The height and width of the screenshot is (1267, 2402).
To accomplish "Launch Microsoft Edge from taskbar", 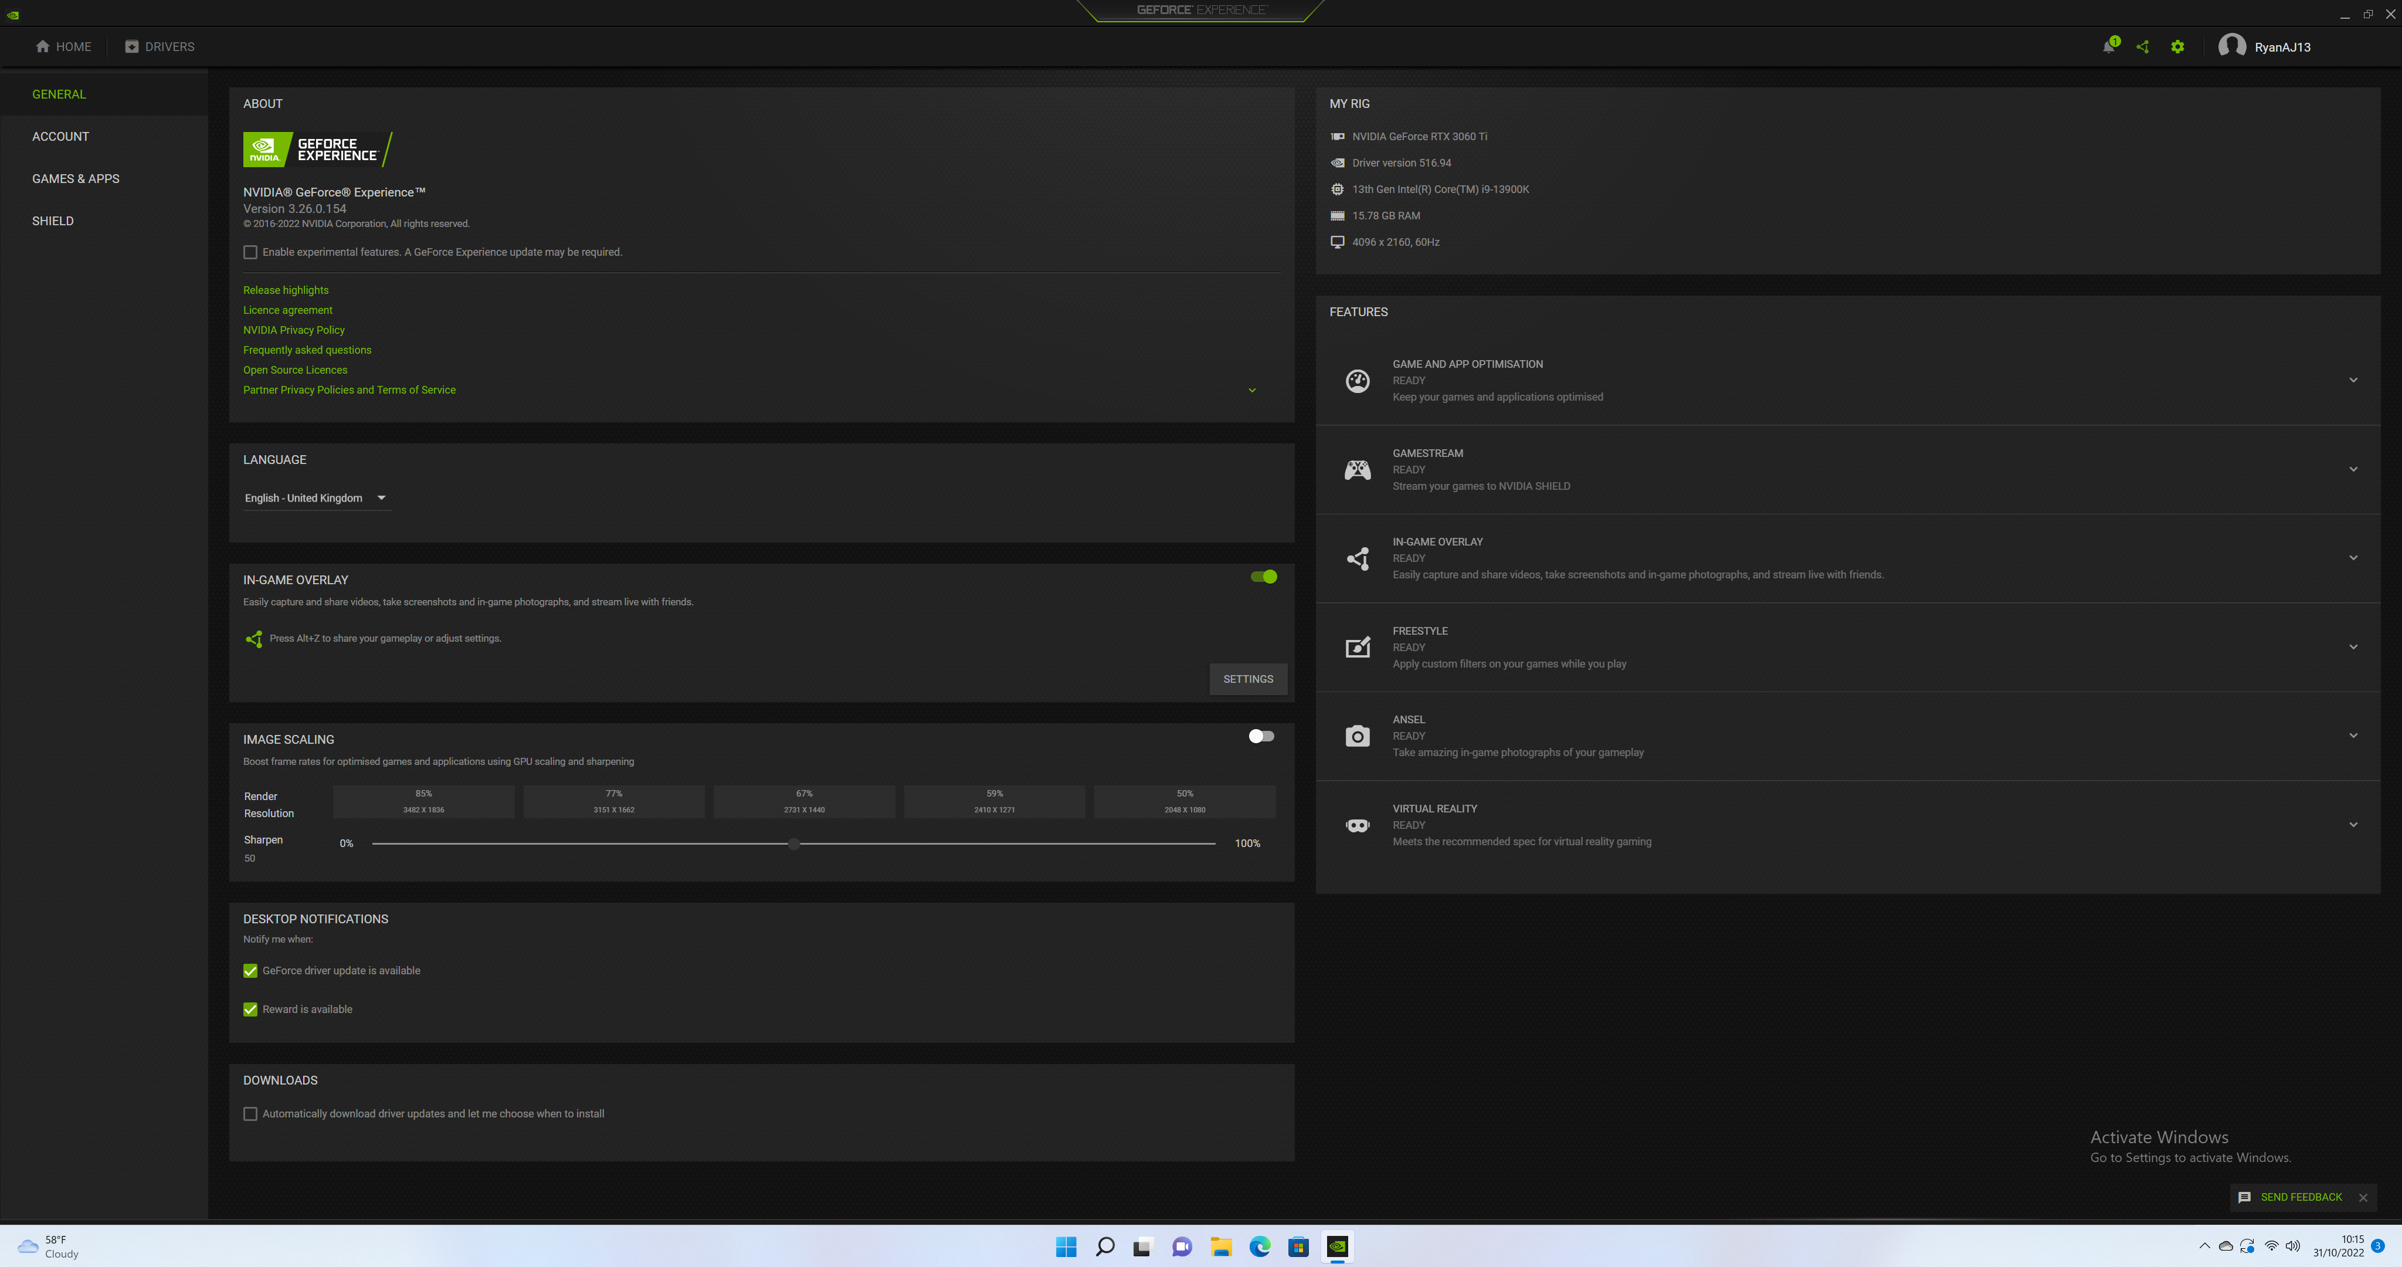I will point(1260,1246).
